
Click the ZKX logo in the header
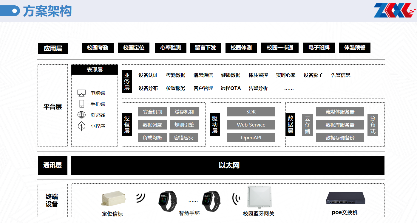(x=393, y=11)
